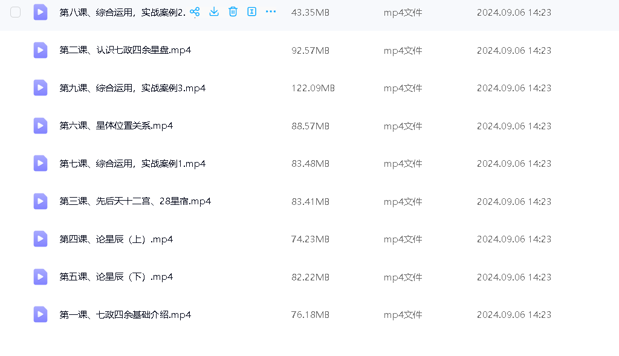Viewport: 619px width, 356px height.
Task: Click the video icon of 第六课 file
Action: coord(41,126)
